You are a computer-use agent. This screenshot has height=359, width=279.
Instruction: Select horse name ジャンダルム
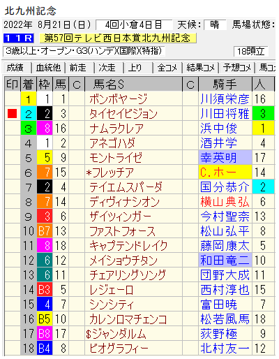pyautogui.click(x=119, y=334)
